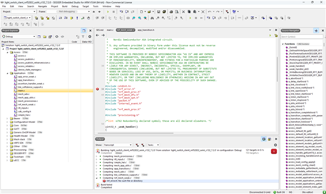Expand the nRF5 SDK folder
The image size is (326, 194).
(x=7, y=143)
